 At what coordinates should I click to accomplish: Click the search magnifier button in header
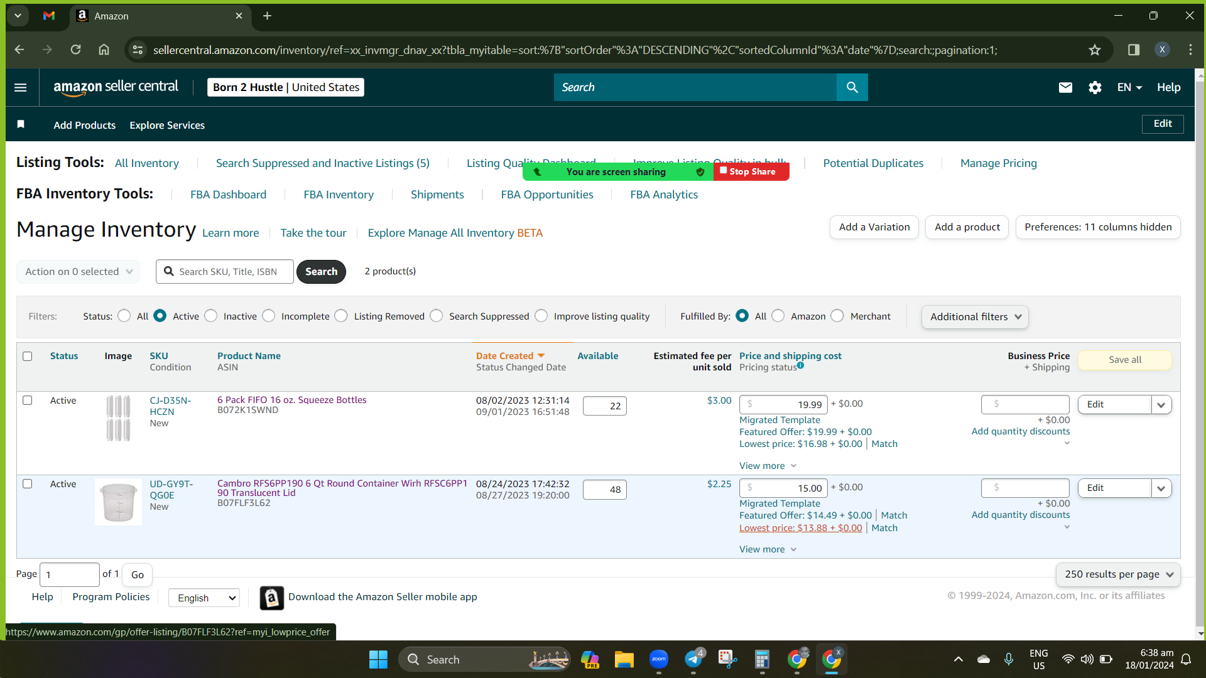852,87
